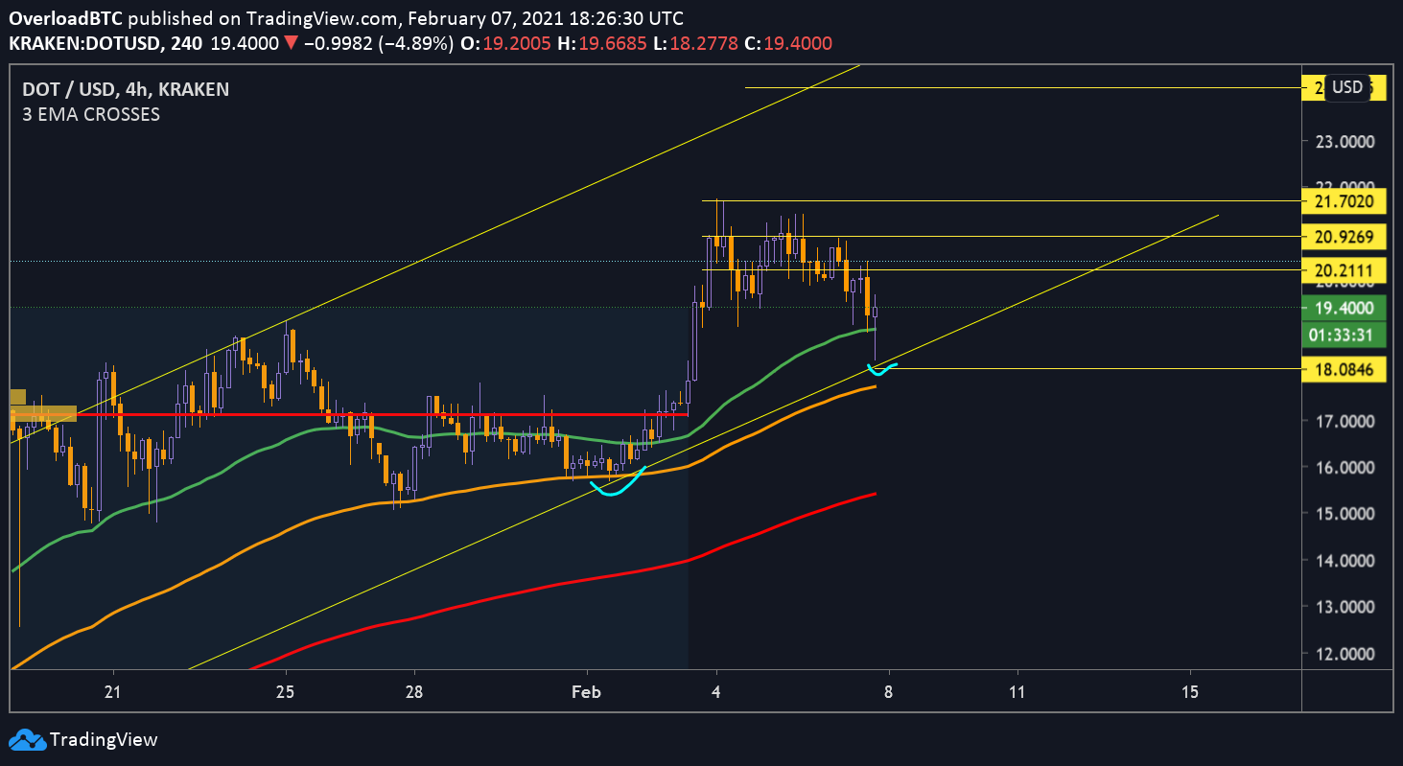Click the change value '−0.9982 (−4.89%)'

(377, 43)
